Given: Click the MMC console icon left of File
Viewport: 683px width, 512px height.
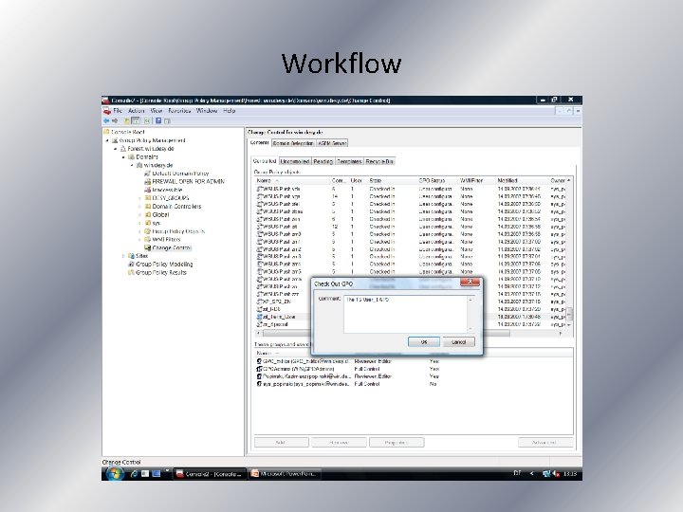Looking at the screenshot, I should tap(106, 111).
